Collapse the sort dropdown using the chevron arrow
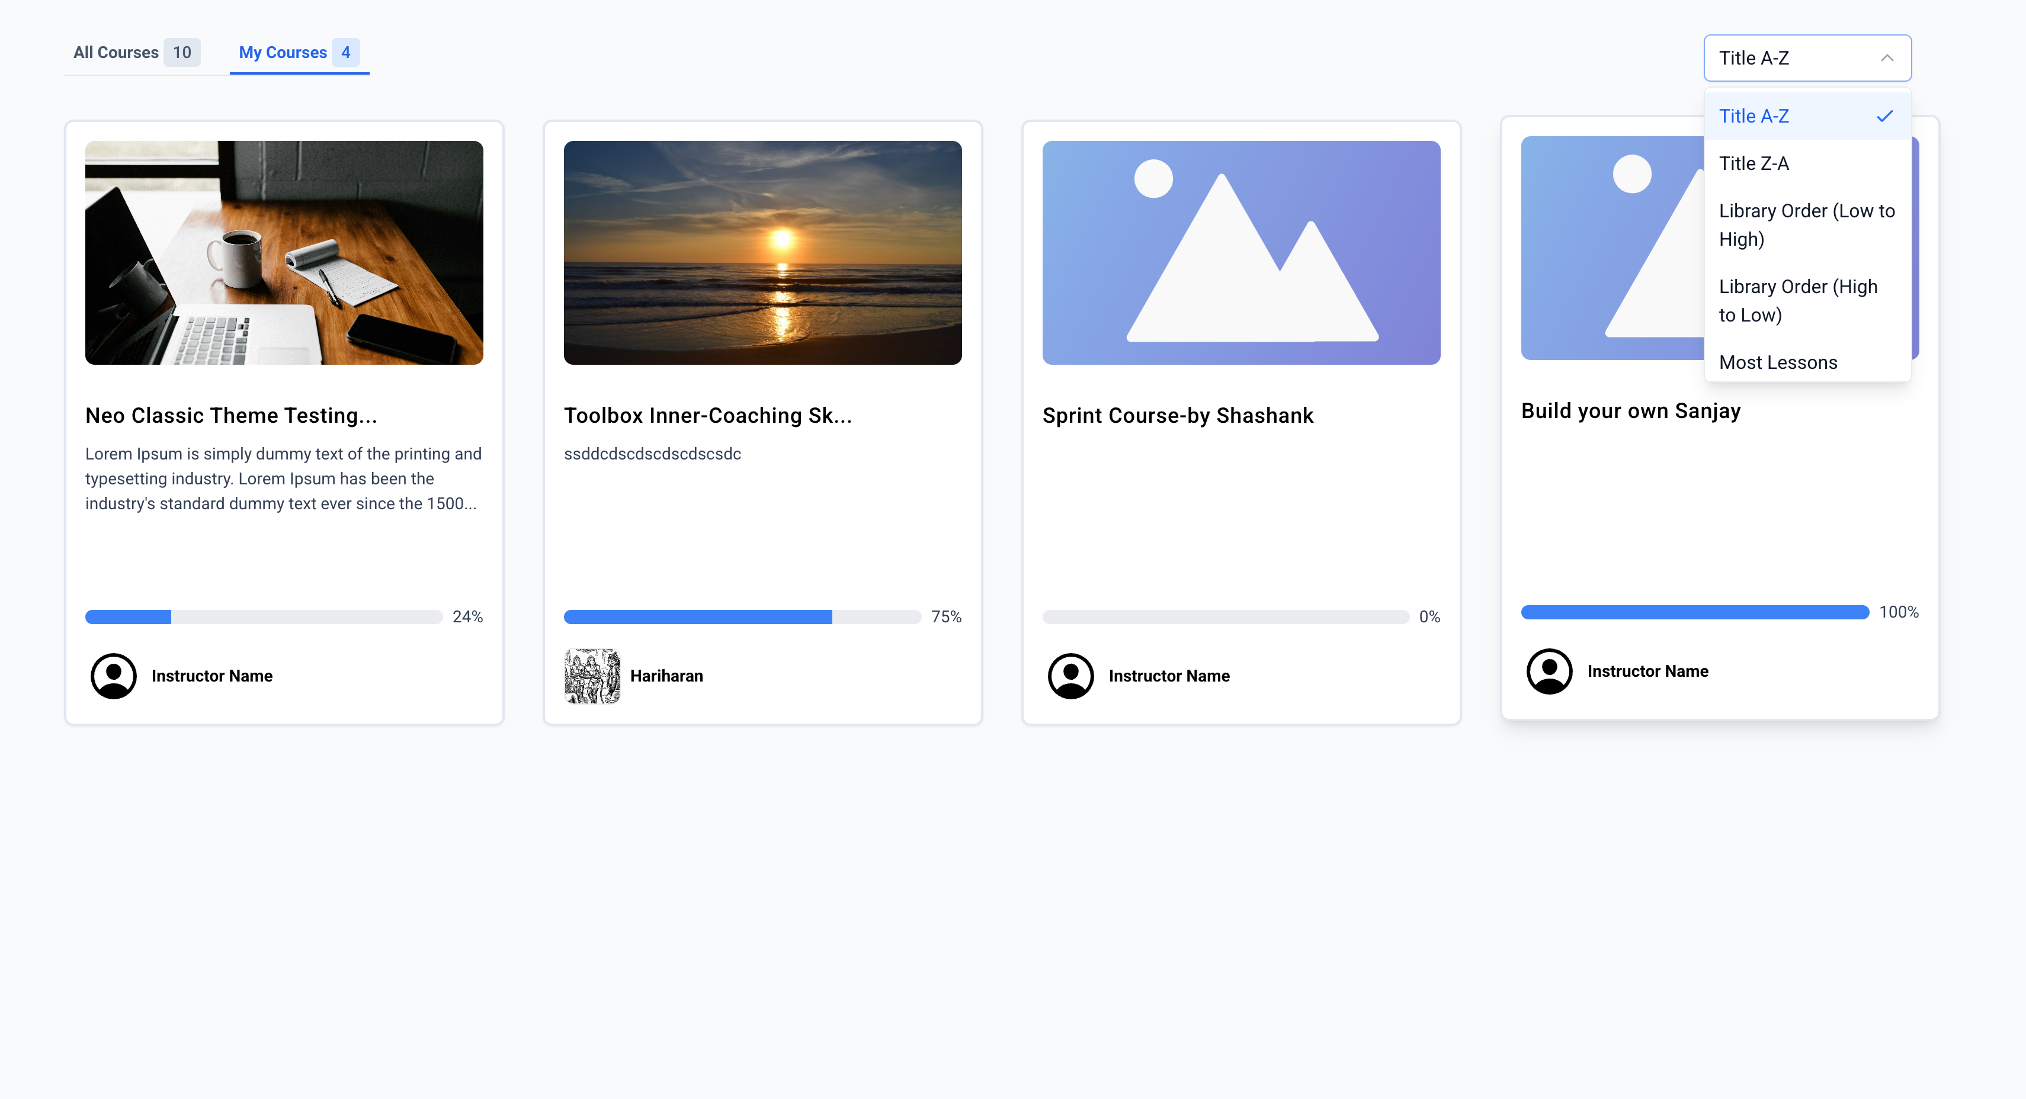 pyautogui.click(x=1886, y=58)
